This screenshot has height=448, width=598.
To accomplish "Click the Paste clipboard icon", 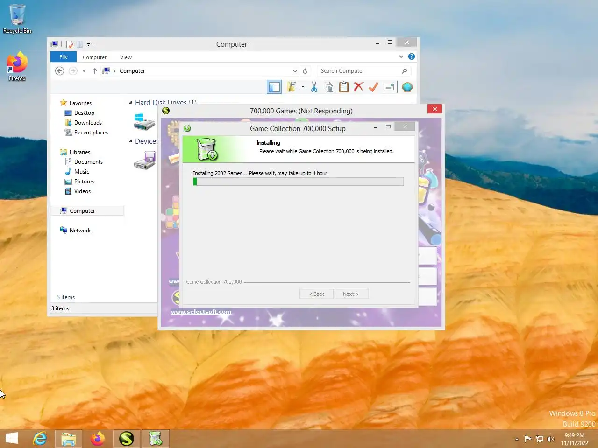I will [344, 87].
